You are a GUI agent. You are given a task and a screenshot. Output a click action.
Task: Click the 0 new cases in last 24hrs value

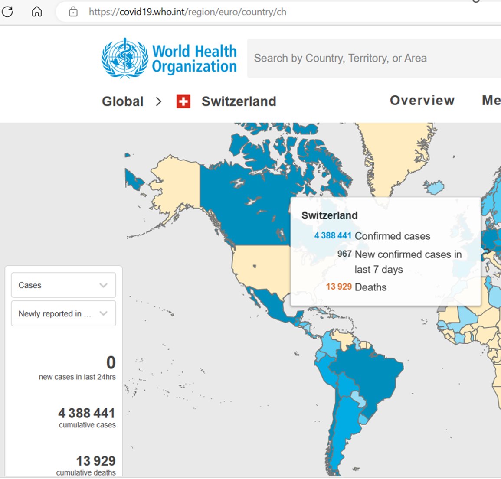pyautogui.click(x=111, y=362)
